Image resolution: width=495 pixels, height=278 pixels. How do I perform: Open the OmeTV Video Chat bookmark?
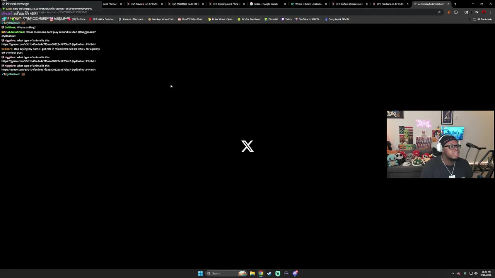(191, 19)
